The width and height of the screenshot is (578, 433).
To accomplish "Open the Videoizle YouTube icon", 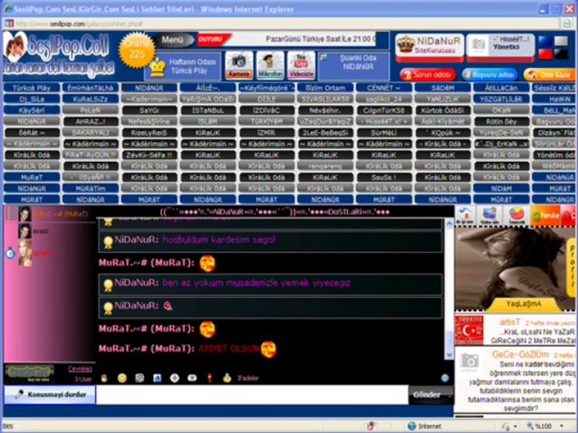I will tap(301, 65).
